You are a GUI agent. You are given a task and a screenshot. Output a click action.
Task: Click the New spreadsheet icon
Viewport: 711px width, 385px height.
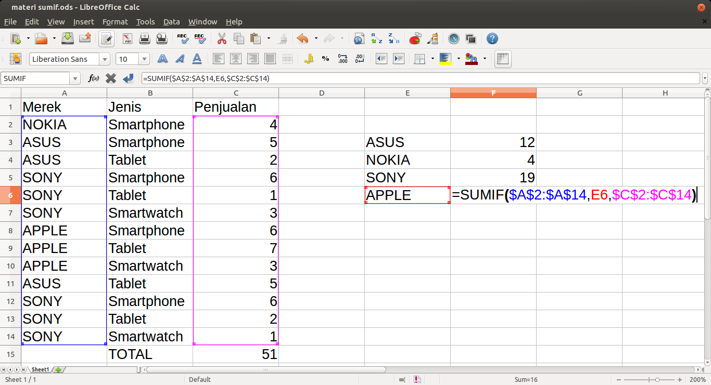(x=16, y=38)
